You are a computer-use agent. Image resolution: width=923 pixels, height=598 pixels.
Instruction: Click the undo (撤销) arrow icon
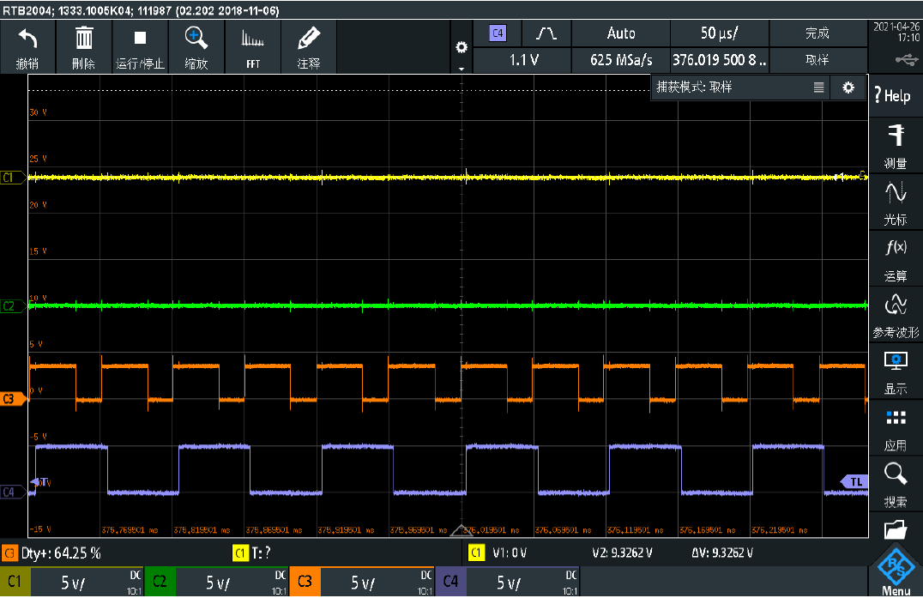27,39
